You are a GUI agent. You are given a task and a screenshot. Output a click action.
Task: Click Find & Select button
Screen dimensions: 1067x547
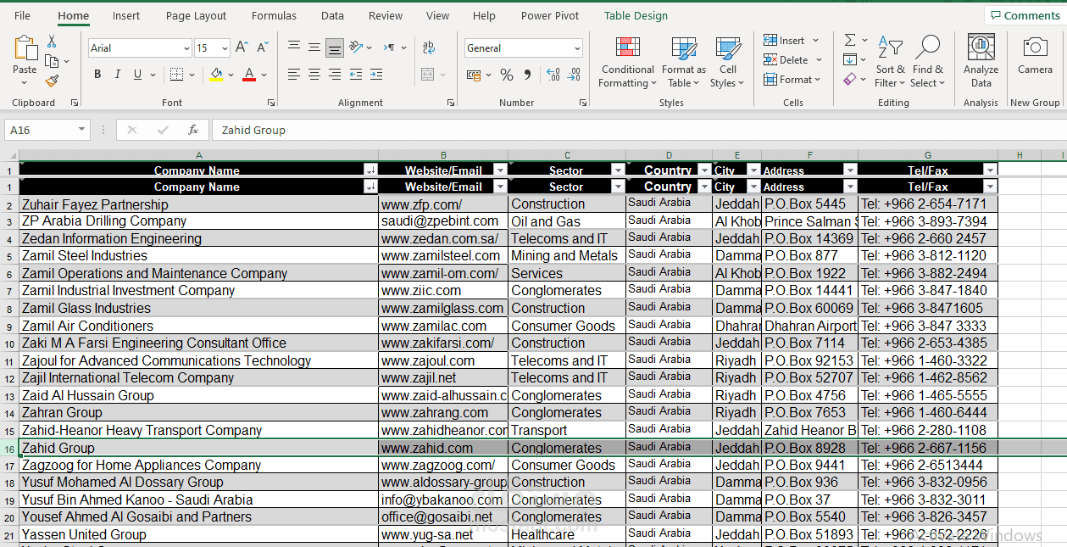coord(928,62)
